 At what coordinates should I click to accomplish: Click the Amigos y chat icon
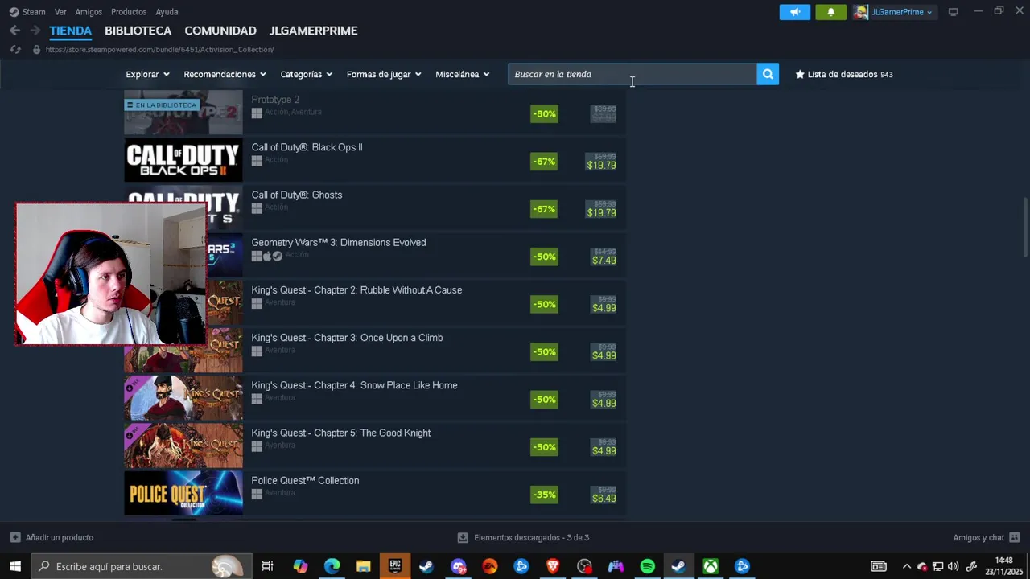(1015, 537)
